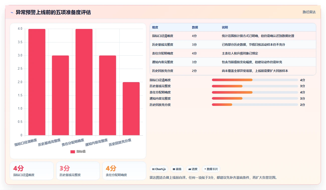This screenshot has height=190, width=326.
Task: Click the 数据卡片 tag chip
Action: tap(211, 169)
